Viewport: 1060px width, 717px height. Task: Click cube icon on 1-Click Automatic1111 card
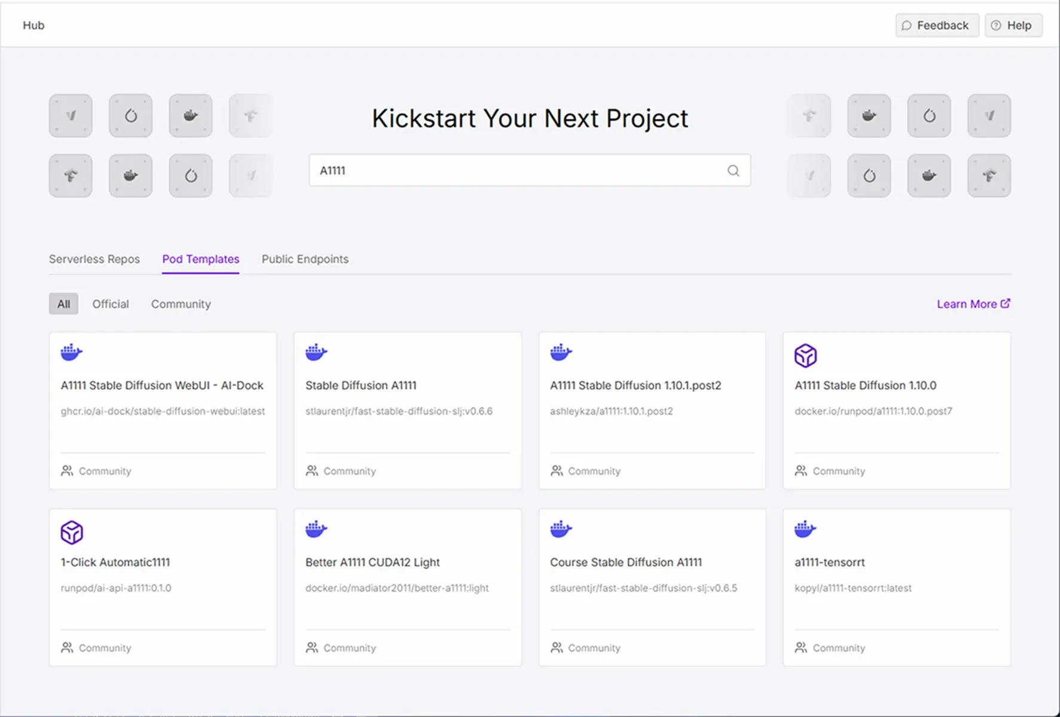click(x=72, y=532)
